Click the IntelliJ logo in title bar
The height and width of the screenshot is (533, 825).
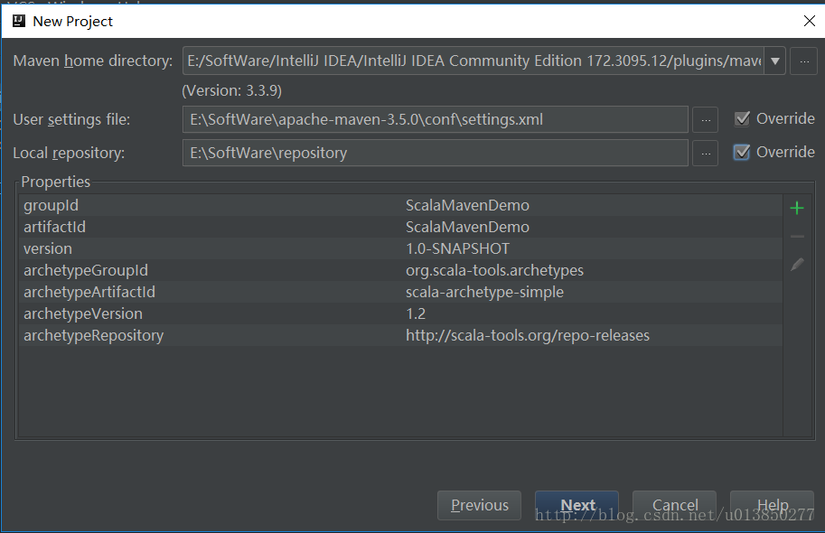click(x=19, y=21)
